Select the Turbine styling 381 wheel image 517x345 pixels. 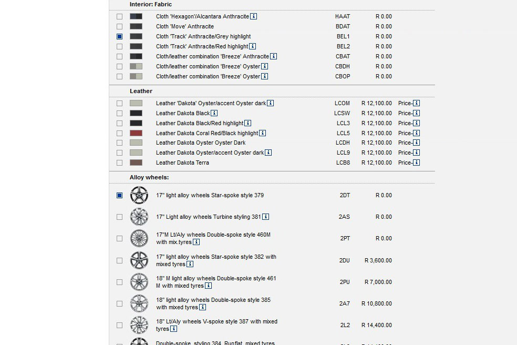(x=139, y=217)
